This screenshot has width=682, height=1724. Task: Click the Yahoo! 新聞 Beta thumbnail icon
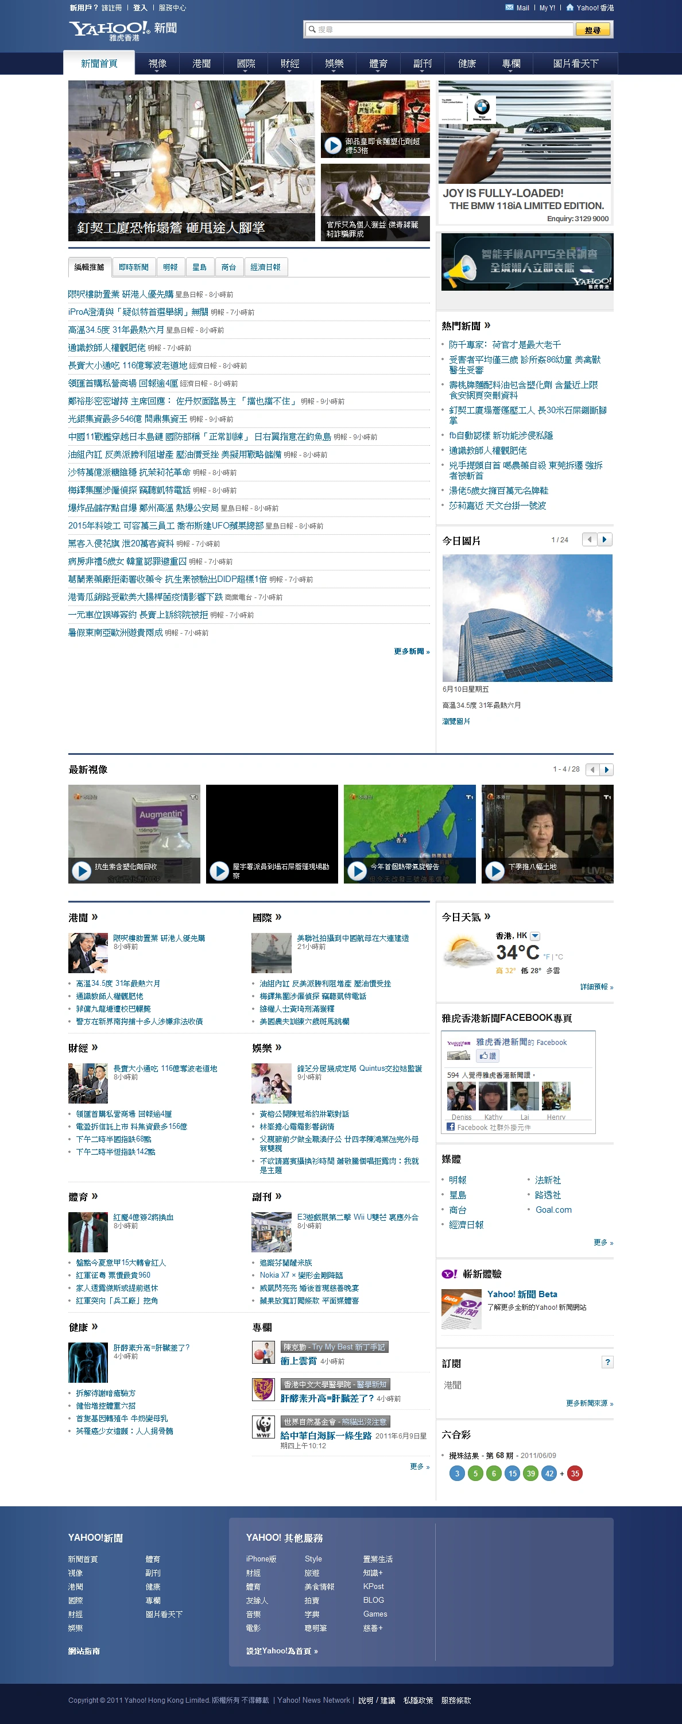[462, 1309]
